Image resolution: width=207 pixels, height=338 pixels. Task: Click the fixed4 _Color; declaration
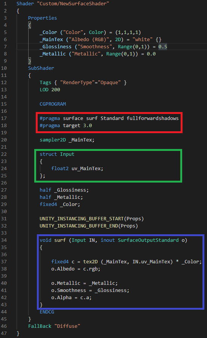60,204
